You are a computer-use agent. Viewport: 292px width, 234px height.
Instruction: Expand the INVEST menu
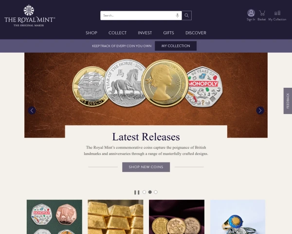point(145,33)
